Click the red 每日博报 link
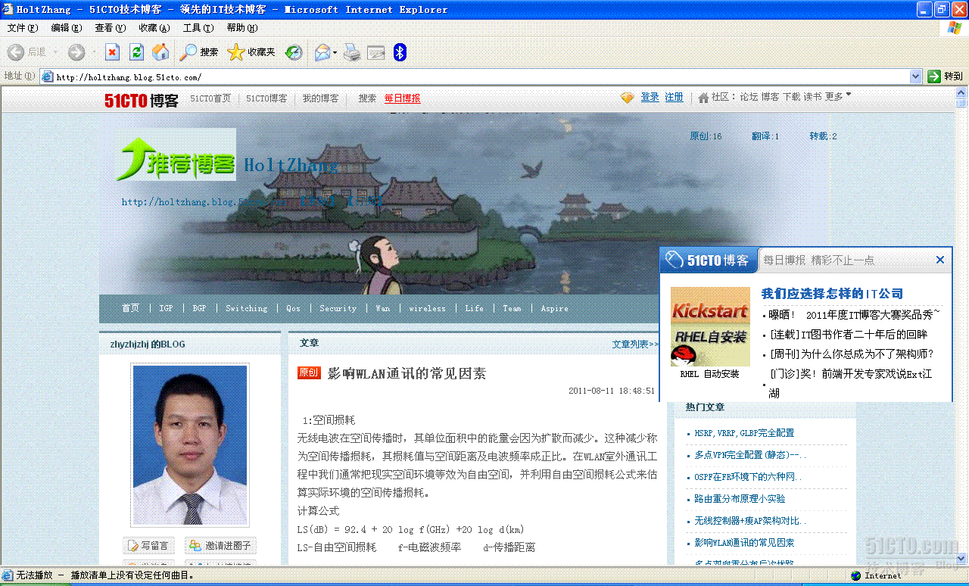This screenshot has height=586, width=969. coord(402,98)
